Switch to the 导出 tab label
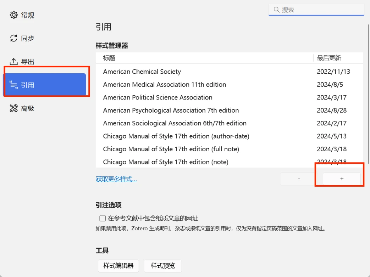Viewport: 370px width, 277px height. (x=28, y=62)
